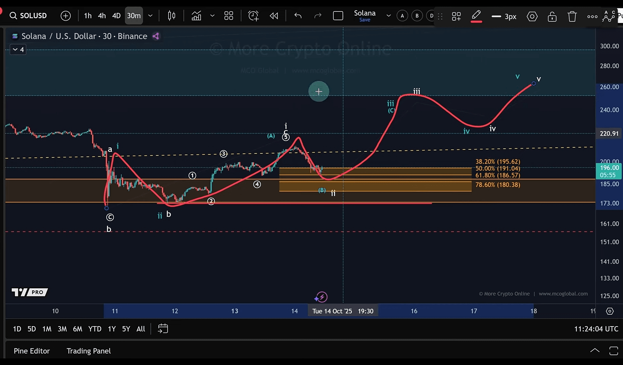Delete the selected drawing with trash icon
The image size is (623, 365).
(572, 16)
